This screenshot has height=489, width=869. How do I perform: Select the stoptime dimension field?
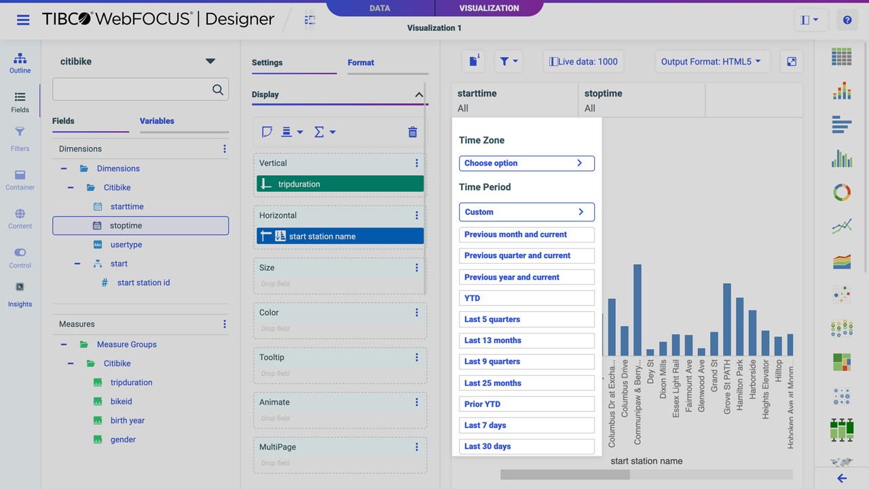141,225
